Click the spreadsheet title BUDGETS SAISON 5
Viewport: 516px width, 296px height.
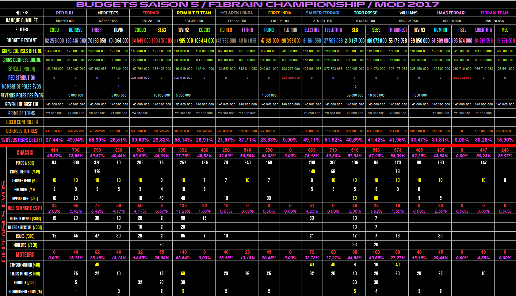tap(258, 4)
